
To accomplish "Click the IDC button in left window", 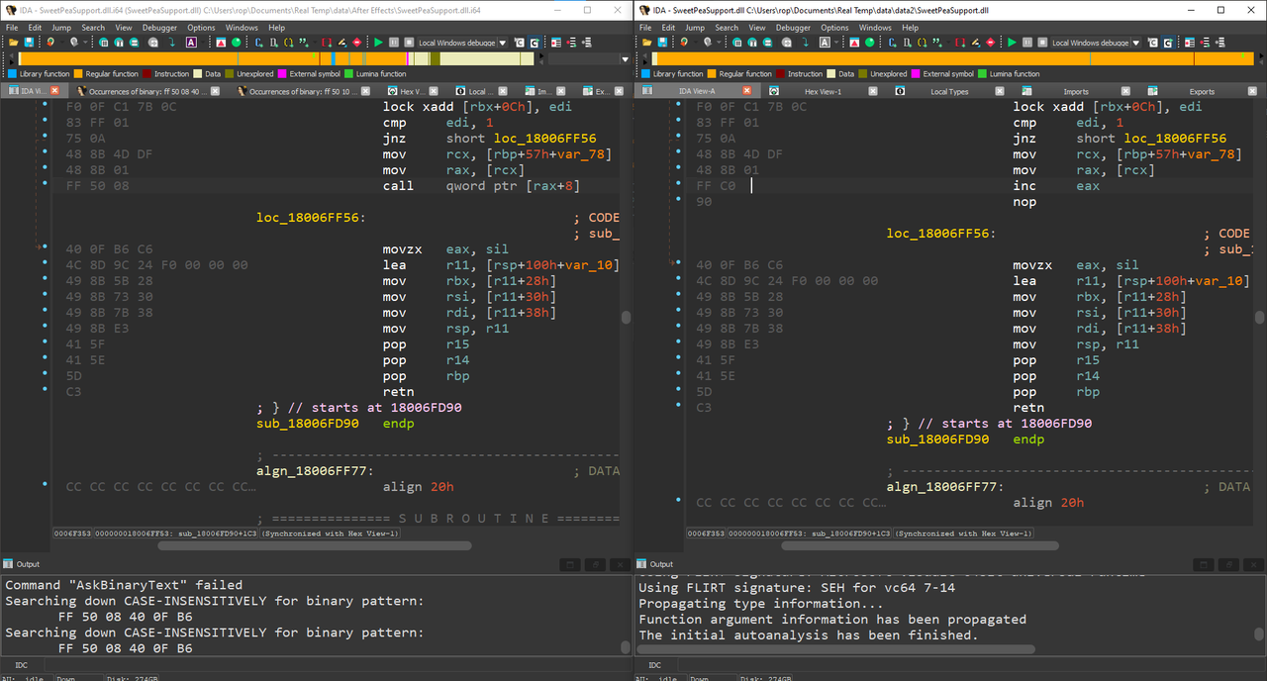I will click(x=22, y=665).
